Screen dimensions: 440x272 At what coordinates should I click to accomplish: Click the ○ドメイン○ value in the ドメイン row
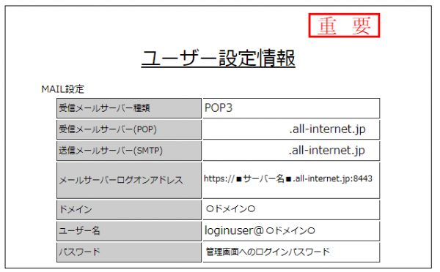(x=231, y=209)
